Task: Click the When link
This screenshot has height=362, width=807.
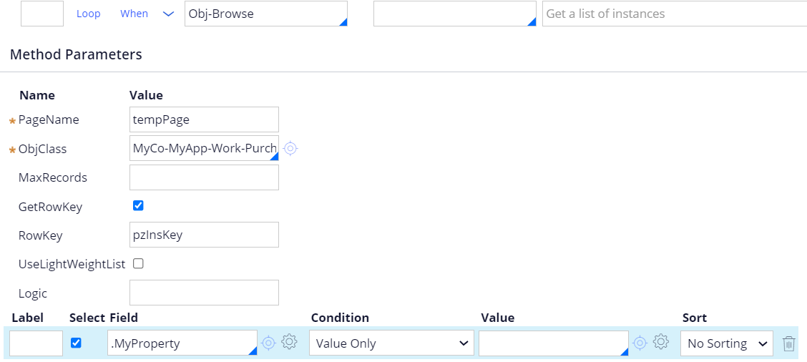Action: point(134,14)
